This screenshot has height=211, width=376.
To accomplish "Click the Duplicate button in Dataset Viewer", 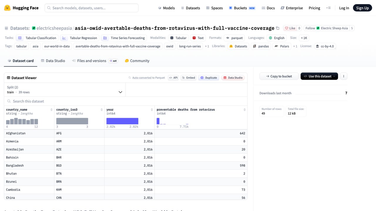I will (208, 78).
